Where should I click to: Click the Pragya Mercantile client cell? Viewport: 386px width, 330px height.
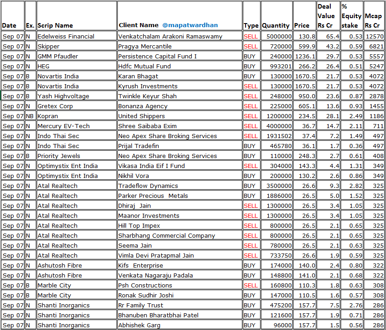180,46
